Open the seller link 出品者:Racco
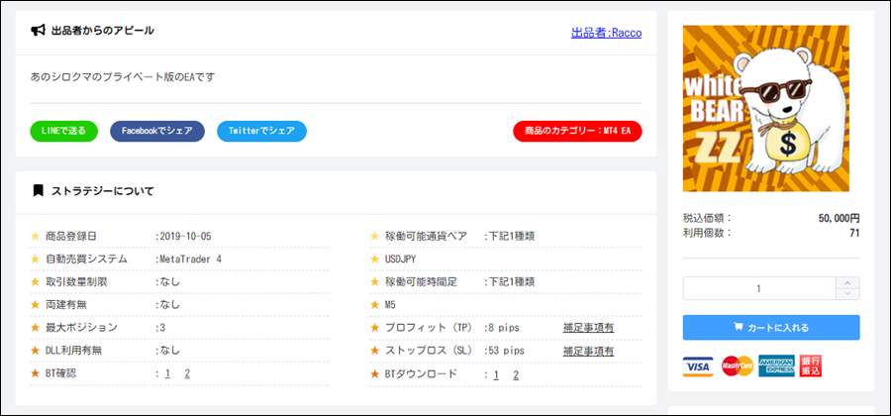Viewport: 891px width, 416px height. click(x=606, y=33)
